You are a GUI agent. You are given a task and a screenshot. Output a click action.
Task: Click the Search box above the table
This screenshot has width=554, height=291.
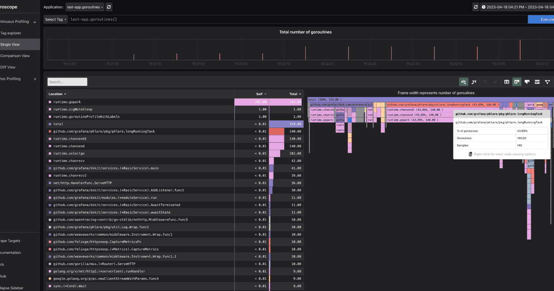coord(67,82)
